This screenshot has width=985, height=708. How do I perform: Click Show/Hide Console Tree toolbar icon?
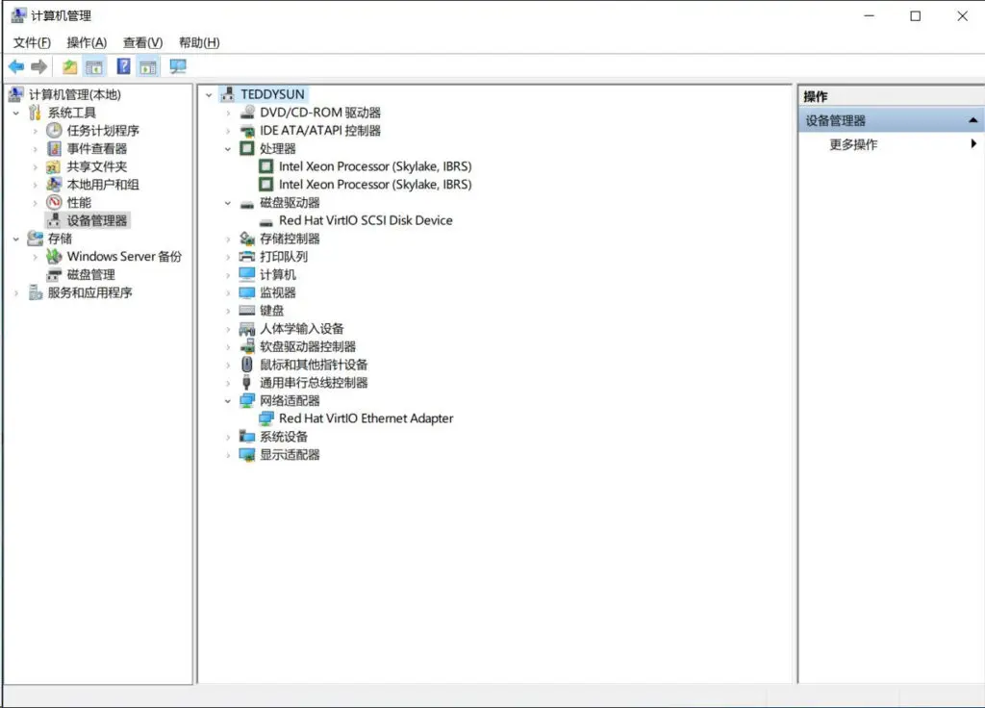(94, 66)
